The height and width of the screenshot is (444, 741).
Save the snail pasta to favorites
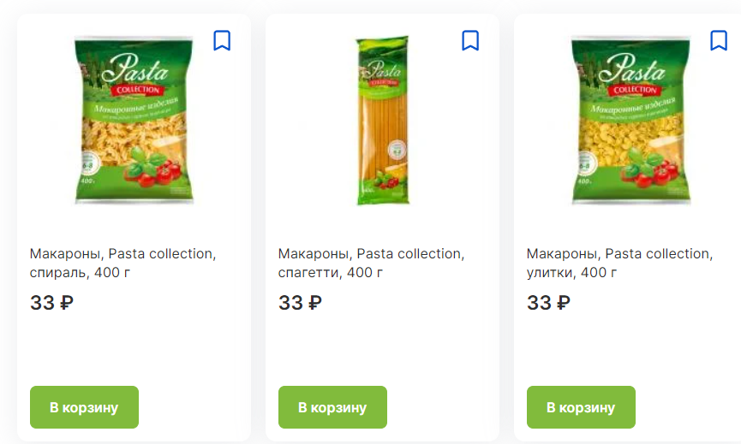[x=719, y=40]
